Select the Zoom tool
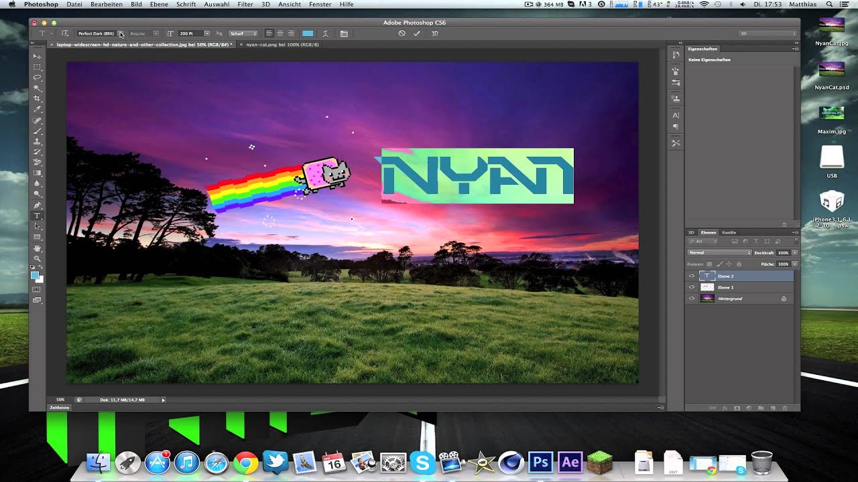Screen dimensions: 858x482 point(38,258)
